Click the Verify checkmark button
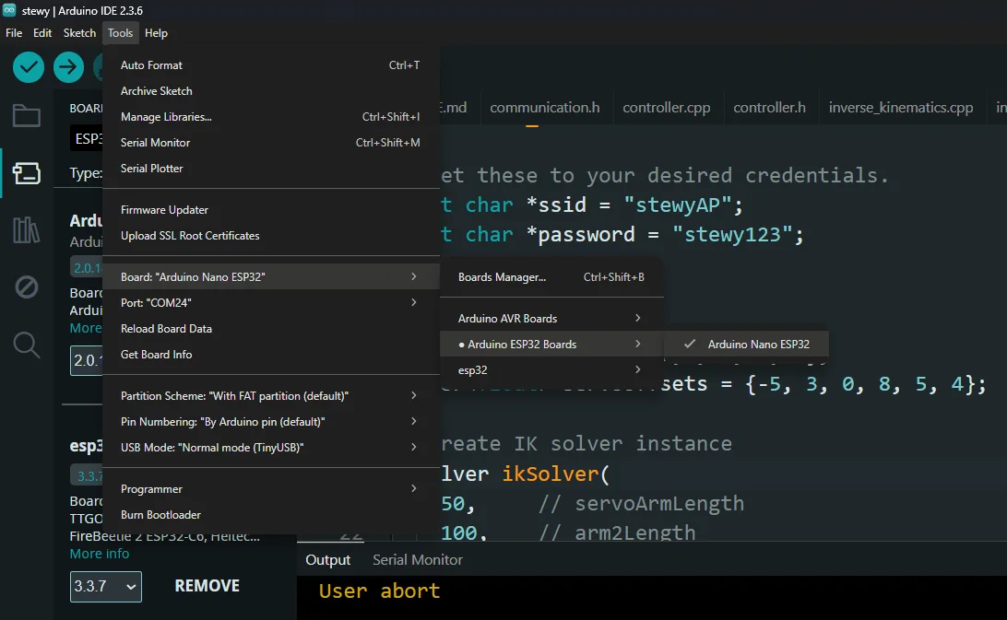This screenshot has width=1007, height=620. (x=29, y=66)
